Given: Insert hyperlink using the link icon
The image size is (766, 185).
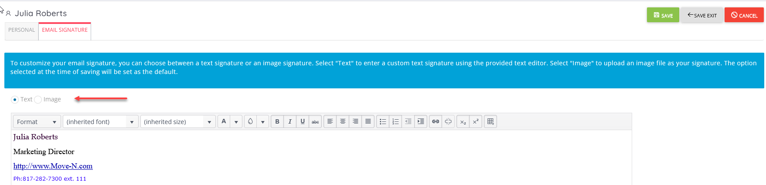Looking at the screenshot, I should (436, 121).
